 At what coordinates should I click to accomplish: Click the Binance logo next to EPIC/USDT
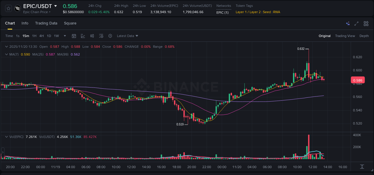(17, 8)
